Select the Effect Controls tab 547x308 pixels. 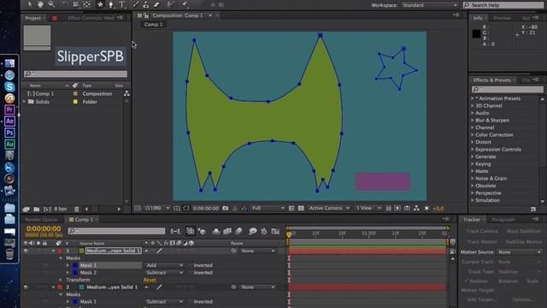point(91,18)
